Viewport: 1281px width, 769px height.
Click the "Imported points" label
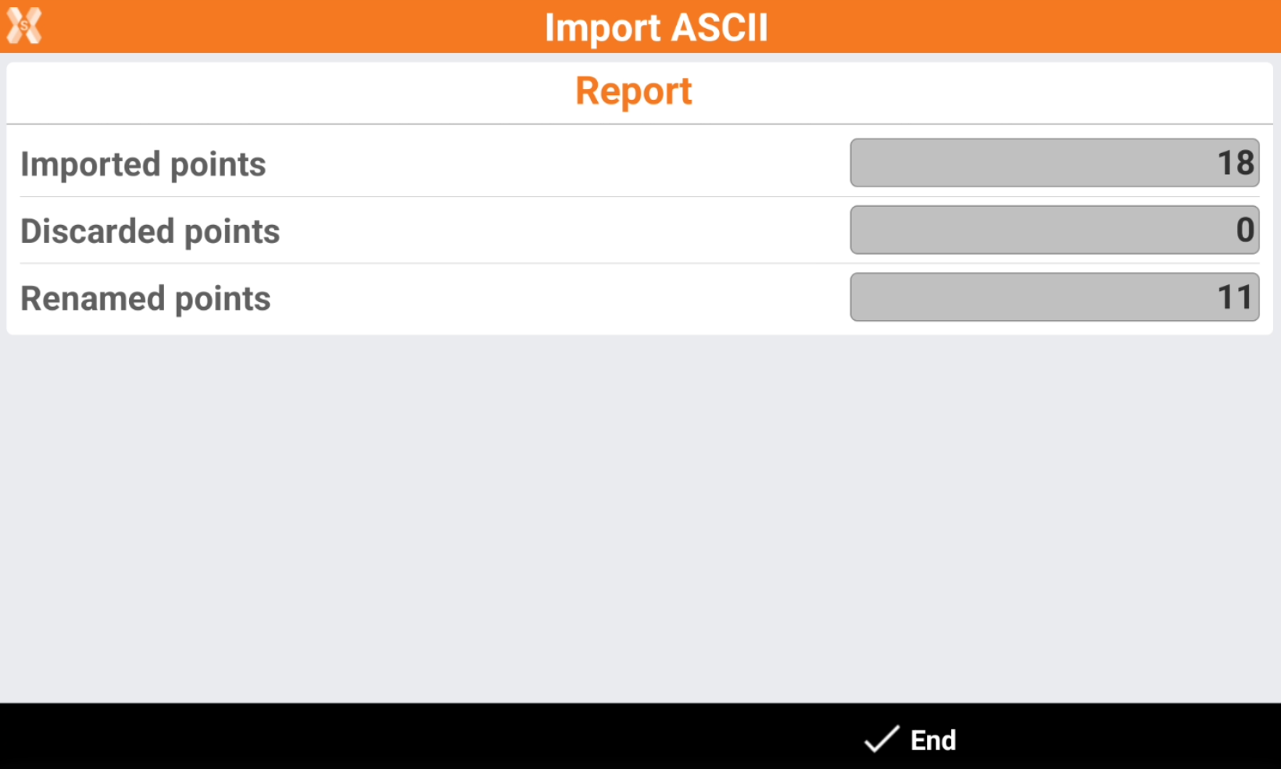[x=143, y=165]
